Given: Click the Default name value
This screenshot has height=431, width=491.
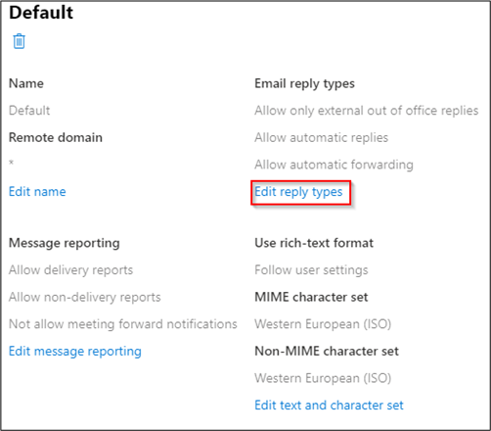Looking at the screenshot, I should pos(29,111).
